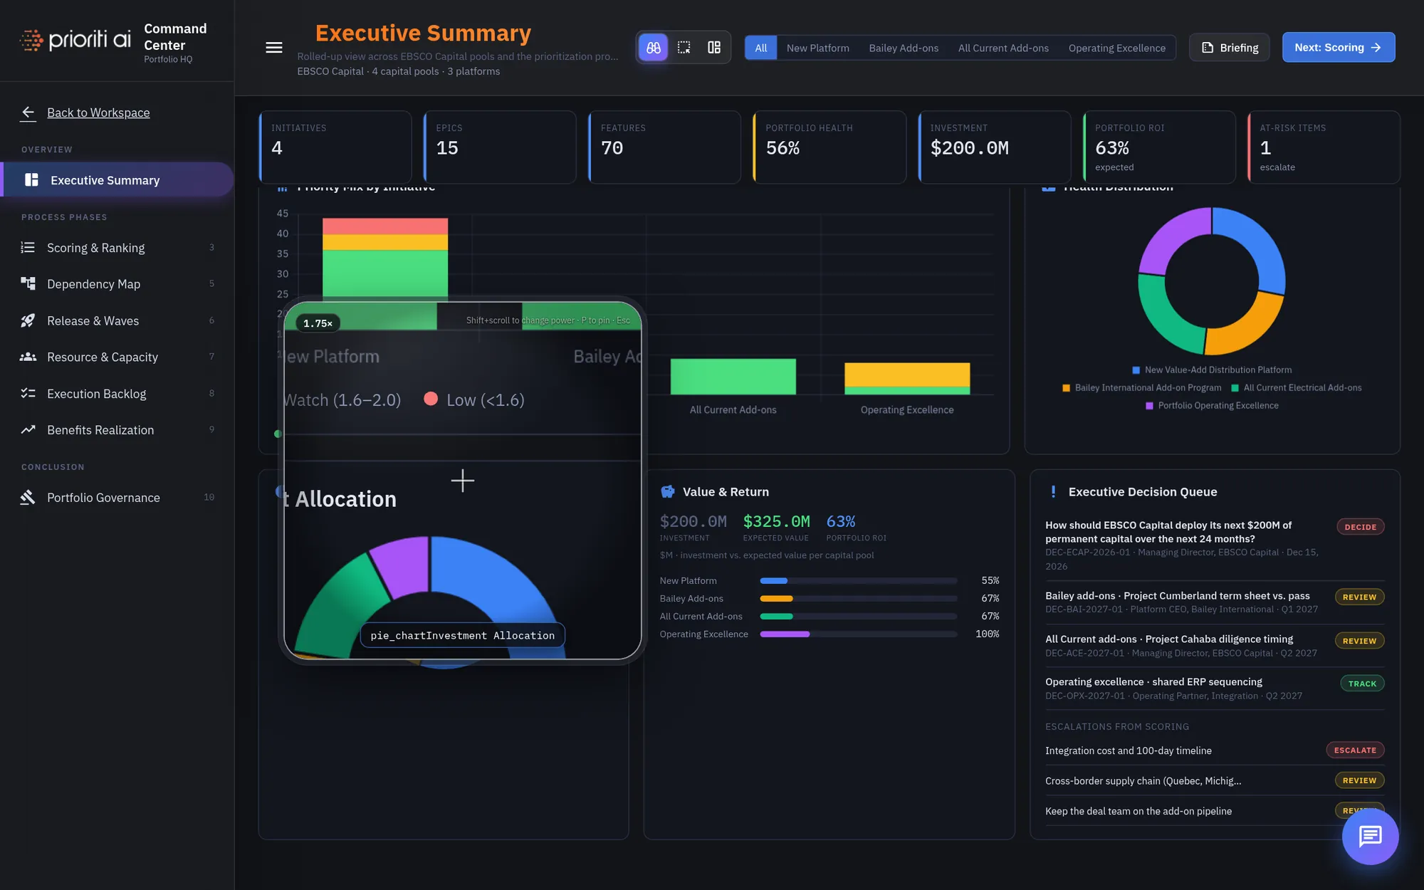Filter by Bailey Add-ons tab
Image resolution: width=1424 pixels, height=890 pixels.
click(x=903, y=48)
